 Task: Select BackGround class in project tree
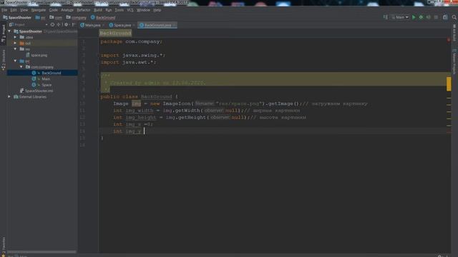coord(47,73)
